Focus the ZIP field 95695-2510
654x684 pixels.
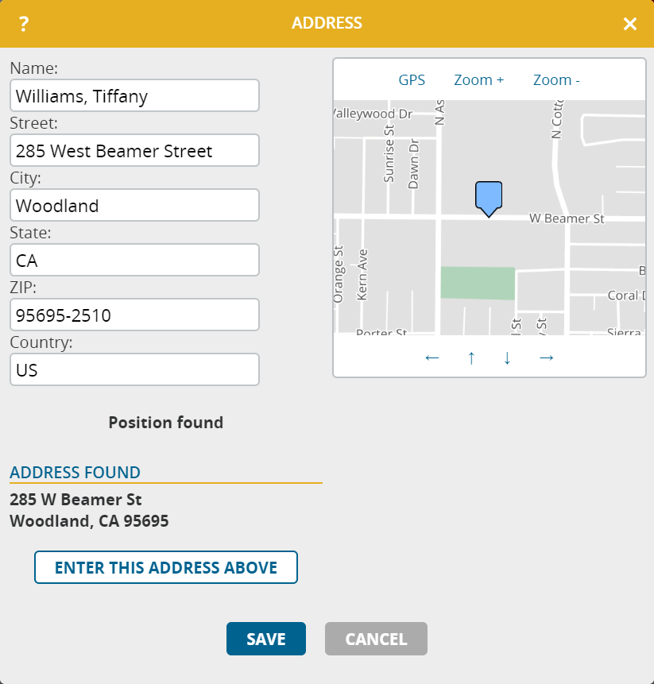[x=135, y=315]
